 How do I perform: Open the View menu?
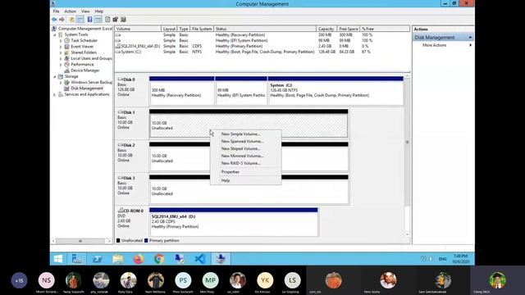click(85, 11)
